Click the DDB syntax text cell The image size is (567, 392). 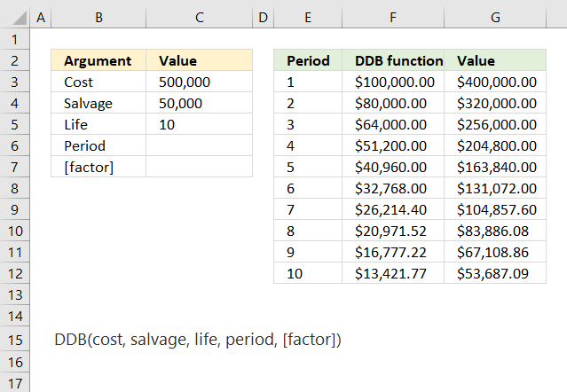click(198, 340)
